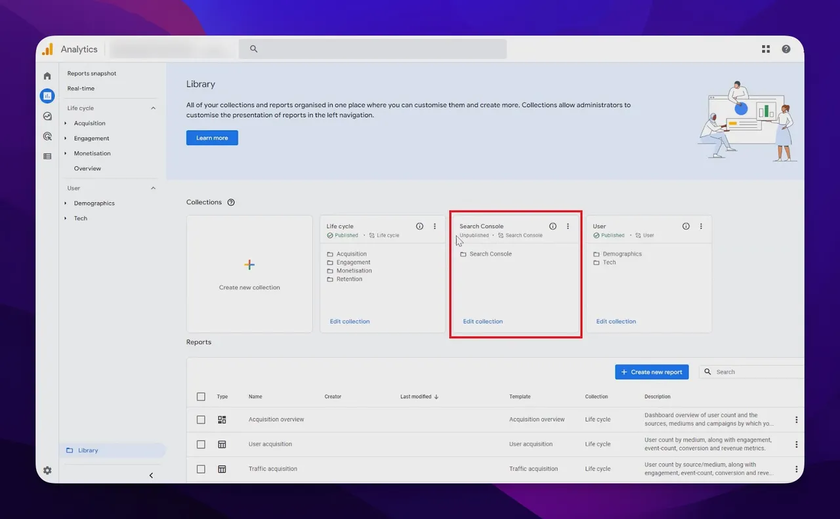This screenshot has height=519, width=840.
Task: Open the Help question mark icon
Action: 786,49
